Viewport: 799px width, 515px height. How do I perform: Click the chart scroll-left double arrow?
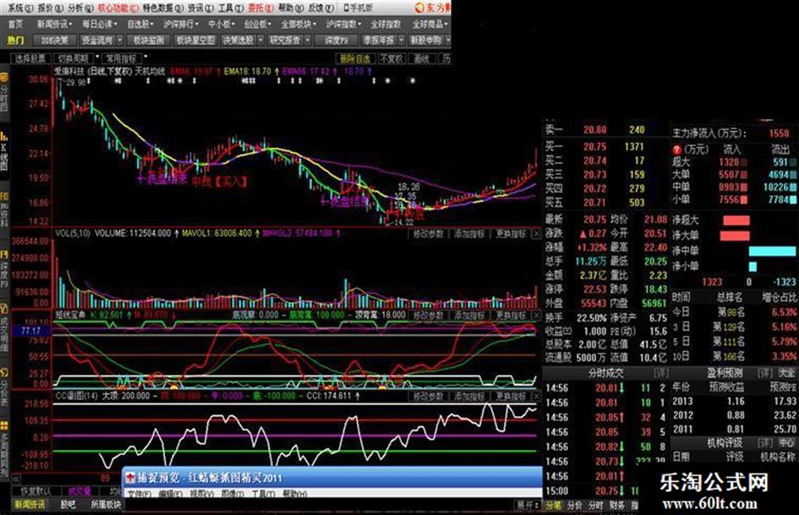point(16,479)
